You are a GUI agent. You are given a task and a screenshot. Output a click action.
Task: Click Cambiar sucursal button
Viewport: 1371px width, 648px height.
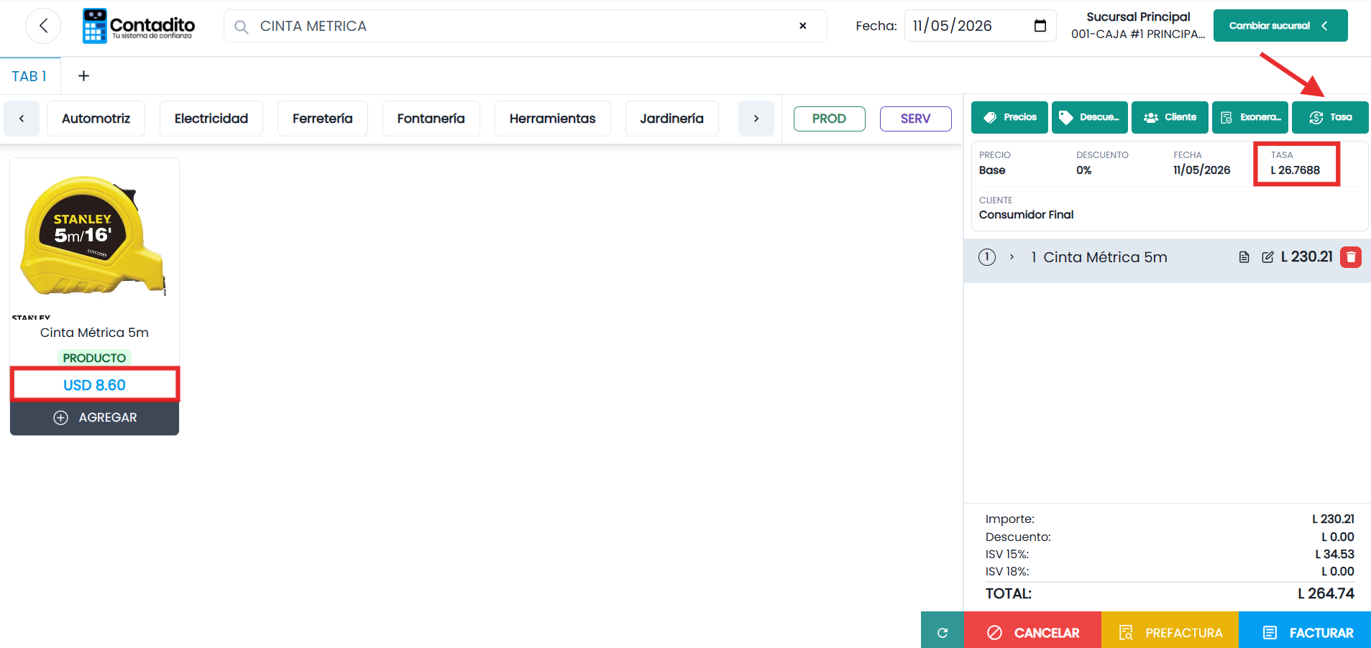1280,26
